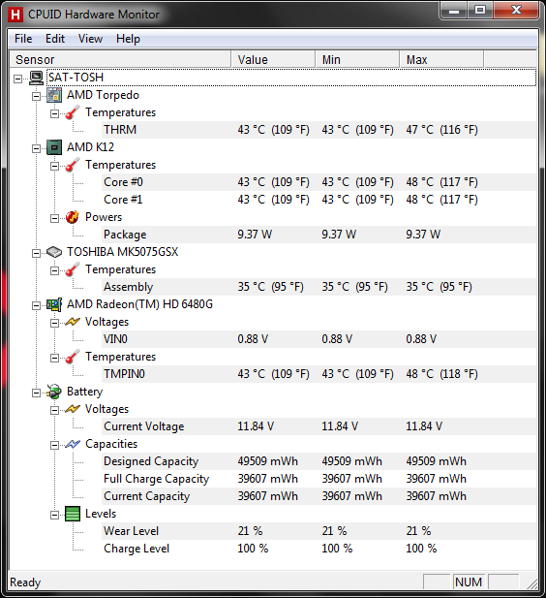Screen dimensions: 546x598
Task: Click the Max column header
Action: [441, 59]
